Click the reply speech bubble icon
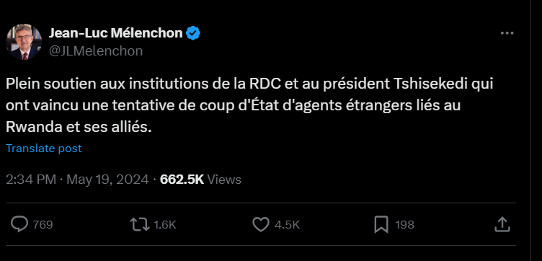 pos(19,224)
